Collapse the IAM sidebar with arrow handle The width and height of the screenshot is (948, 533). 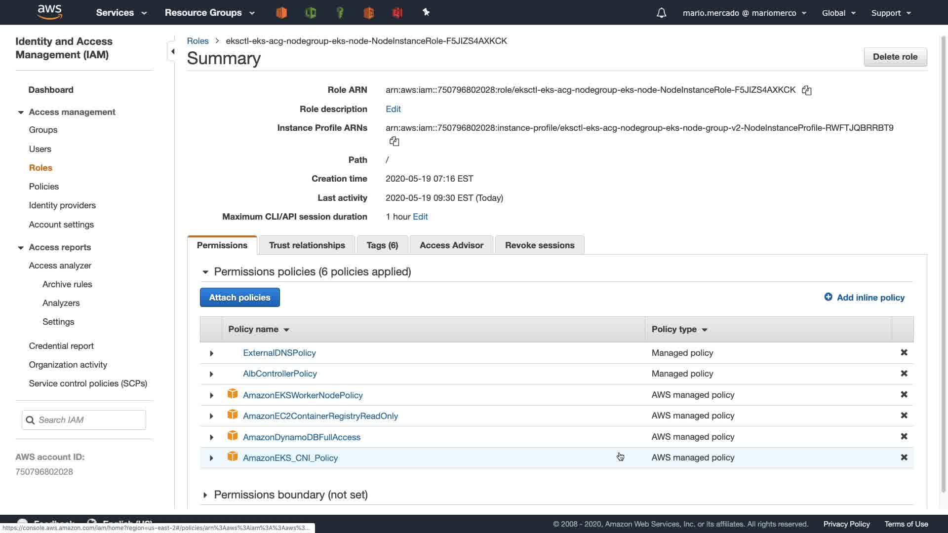tap(172, 51)
